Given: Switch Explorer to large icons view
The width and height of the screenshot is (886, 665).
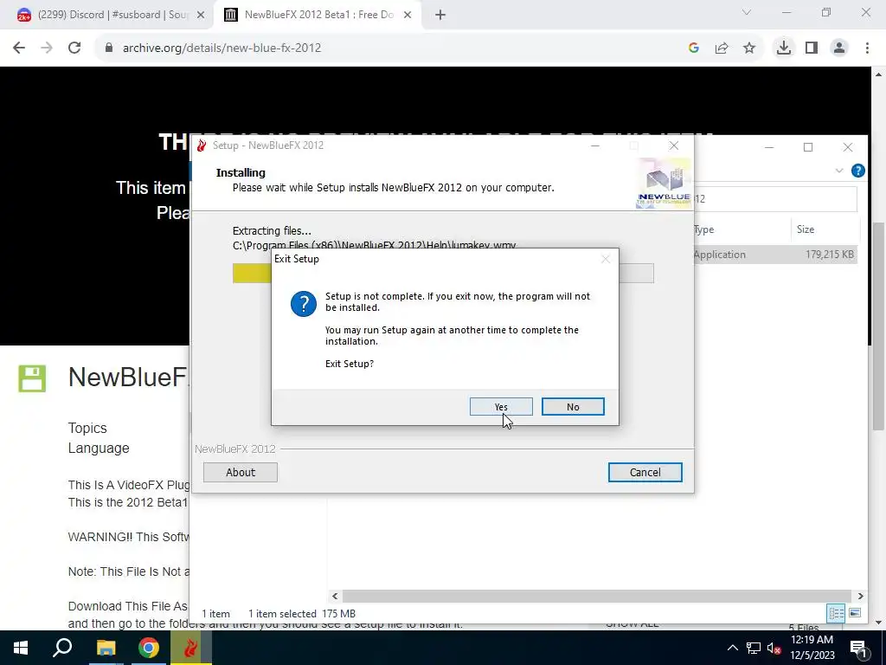Looking at the screenshot, I should [855, 613].
